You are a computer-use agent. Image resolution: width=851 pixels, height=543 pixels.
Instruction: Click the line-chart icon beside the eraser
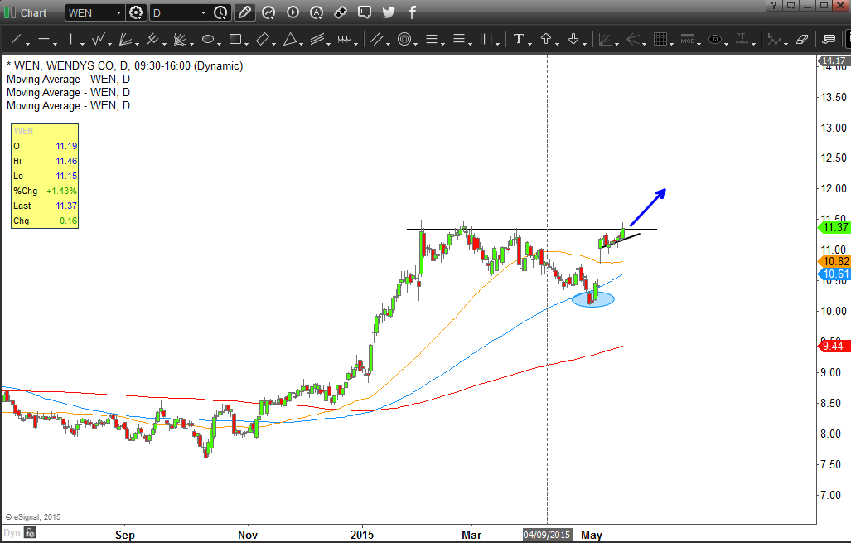click(x=775, y=39)
